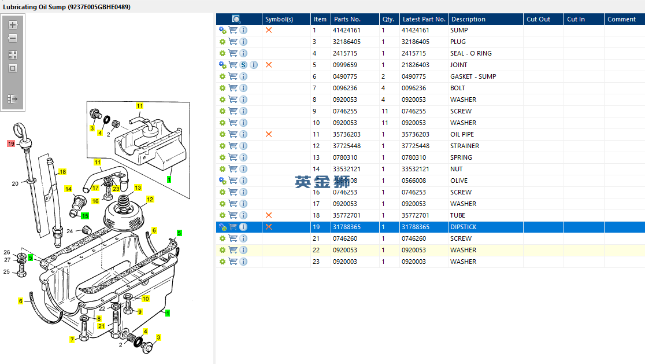The width and height of the screenshot is (645, 364).
Task: Click the zoom out minus button
Action: (x=13, y=39)
